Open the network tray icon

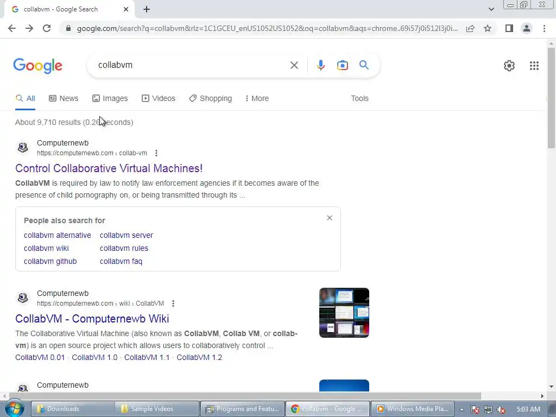tap(488, 409)
